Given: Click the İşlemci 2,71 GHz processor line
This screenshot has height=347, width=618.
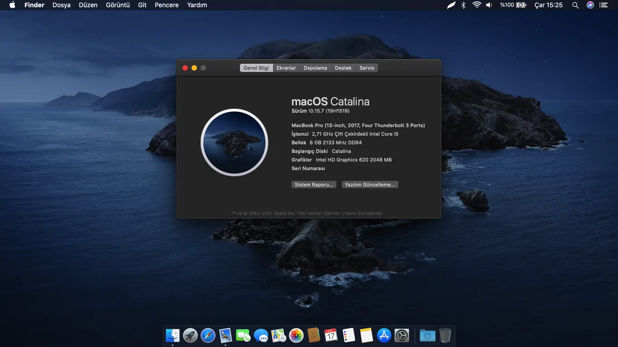Looking at the screenshot, I should click(x=345, y=134).
